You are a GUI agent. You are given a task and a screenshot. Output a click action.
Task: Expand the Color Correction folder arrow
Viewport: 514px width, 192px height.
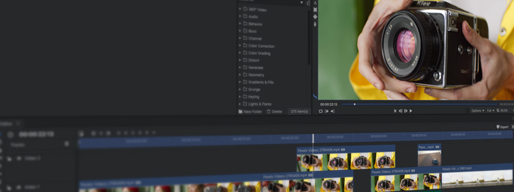coord(240,45)
